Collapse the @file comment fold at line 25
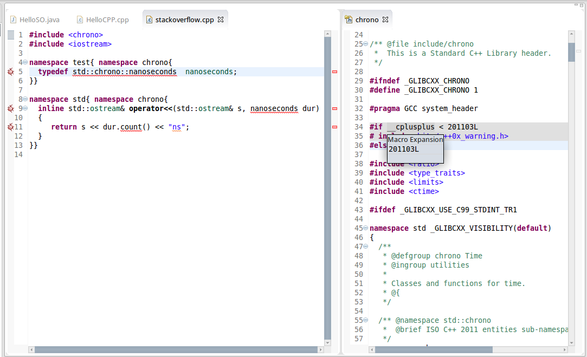This screenshot has width=587, height=357. coord(365,44)
